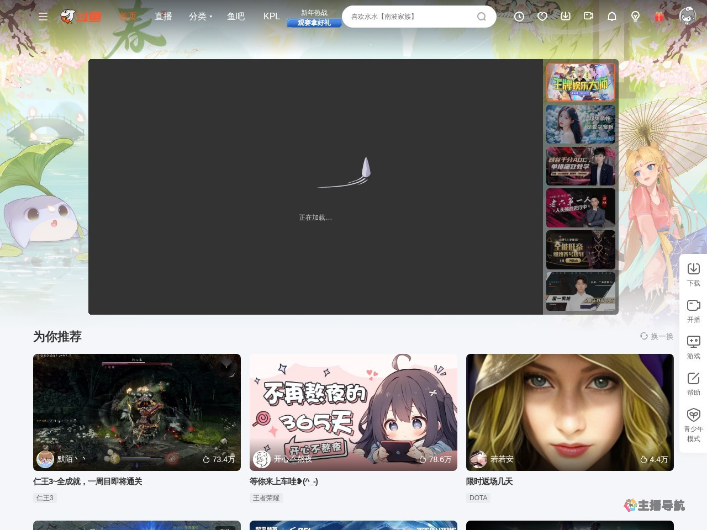The image size is (707, 530).
Task: Click the download icon in the top bar
Action: click(x=565, y=17)
